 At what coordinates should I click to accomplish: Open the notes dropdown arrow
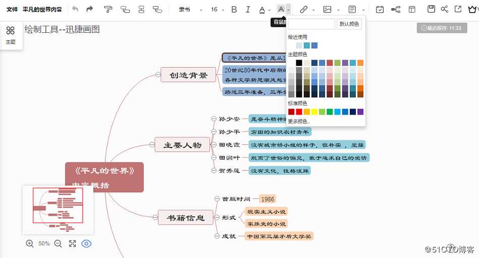pos(363,10)
